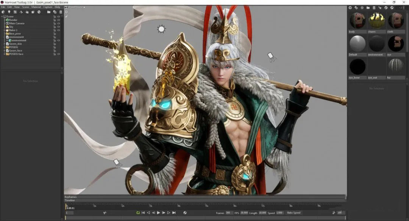Collapse the Scene root node
409x221 pixels.
(x=2, y=17)
